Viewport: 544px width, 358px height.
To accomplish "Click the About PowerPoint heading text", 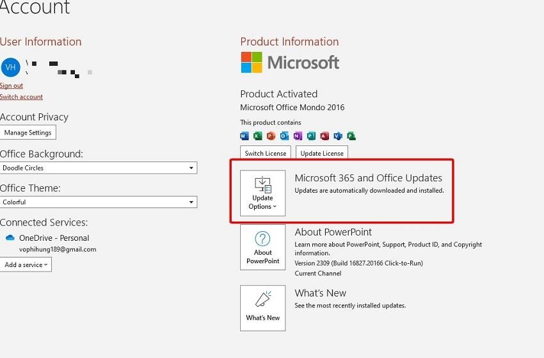I will click(333, 232).
